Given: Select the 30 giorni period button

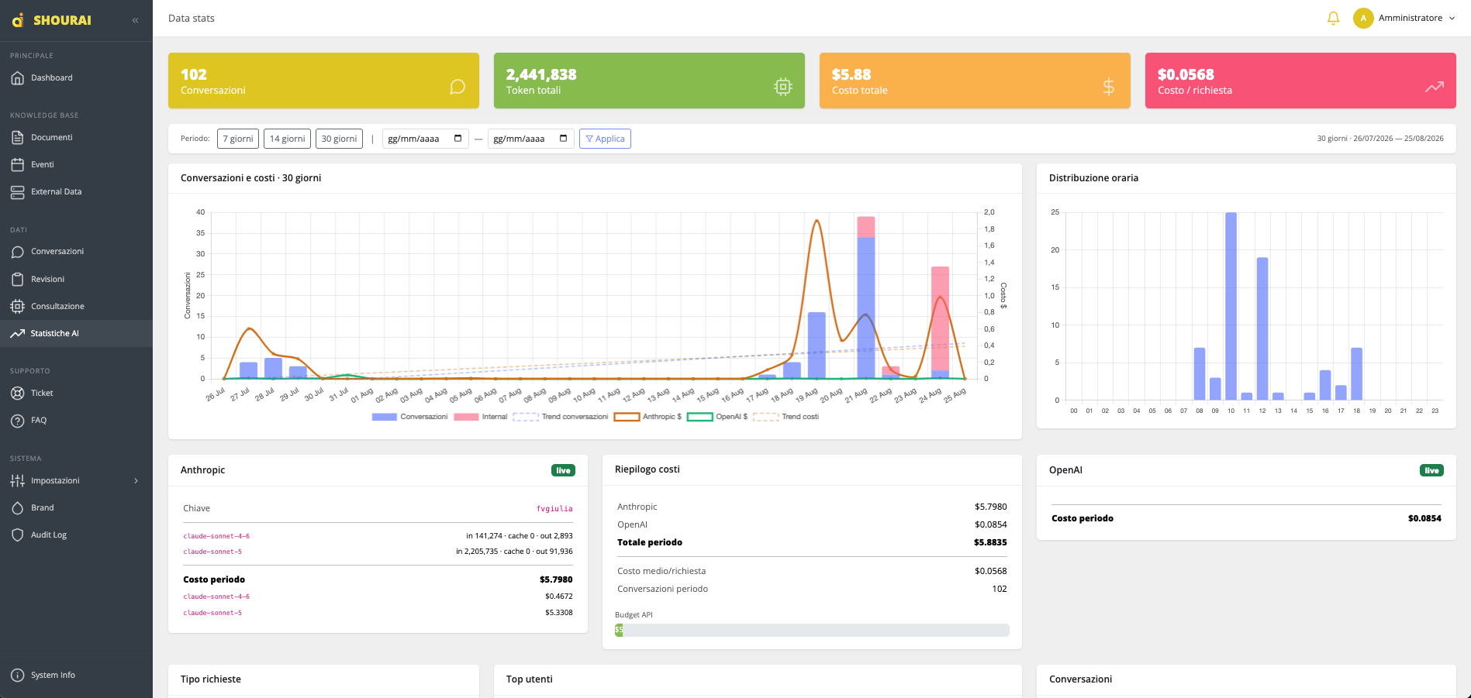Looking at the screenshot, I should (339, 139).
